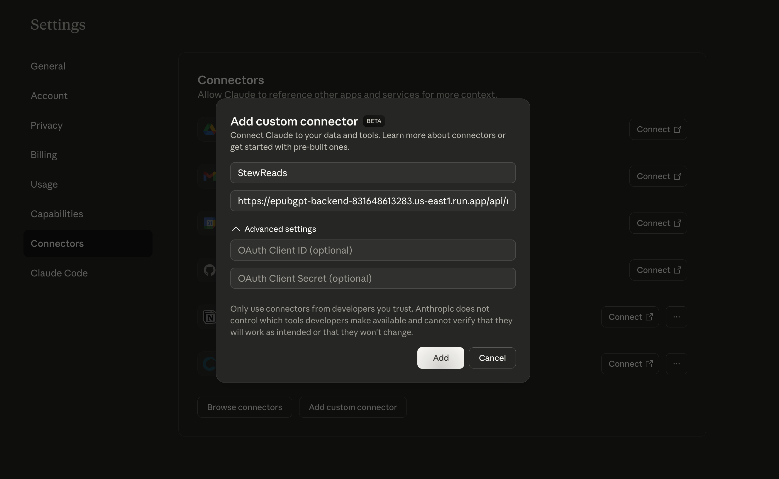
Task: Click Add custom connector button below list
Action: click(x=353, y=407)
